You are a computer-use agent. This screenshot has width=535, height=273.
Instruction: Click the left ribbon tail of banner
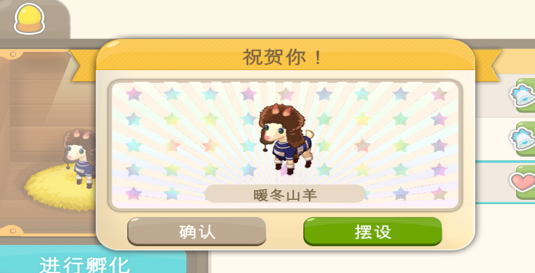point(83,66)
